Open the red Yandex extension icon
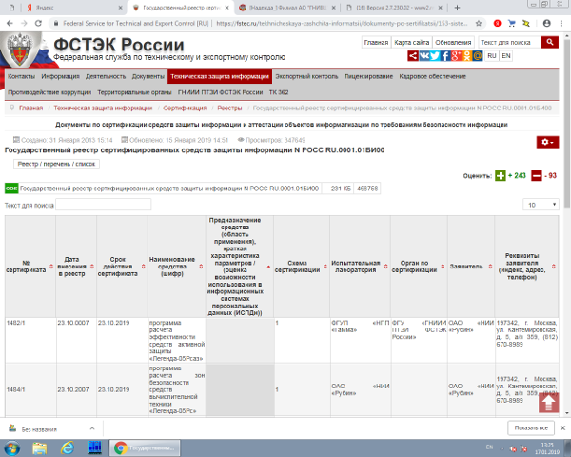 point(497,23)
